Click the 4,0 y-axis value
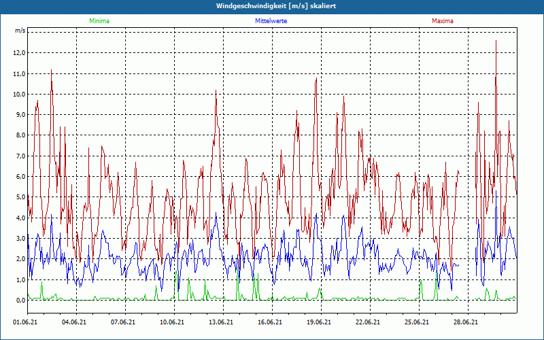544x340 pixels. [21, 218]
